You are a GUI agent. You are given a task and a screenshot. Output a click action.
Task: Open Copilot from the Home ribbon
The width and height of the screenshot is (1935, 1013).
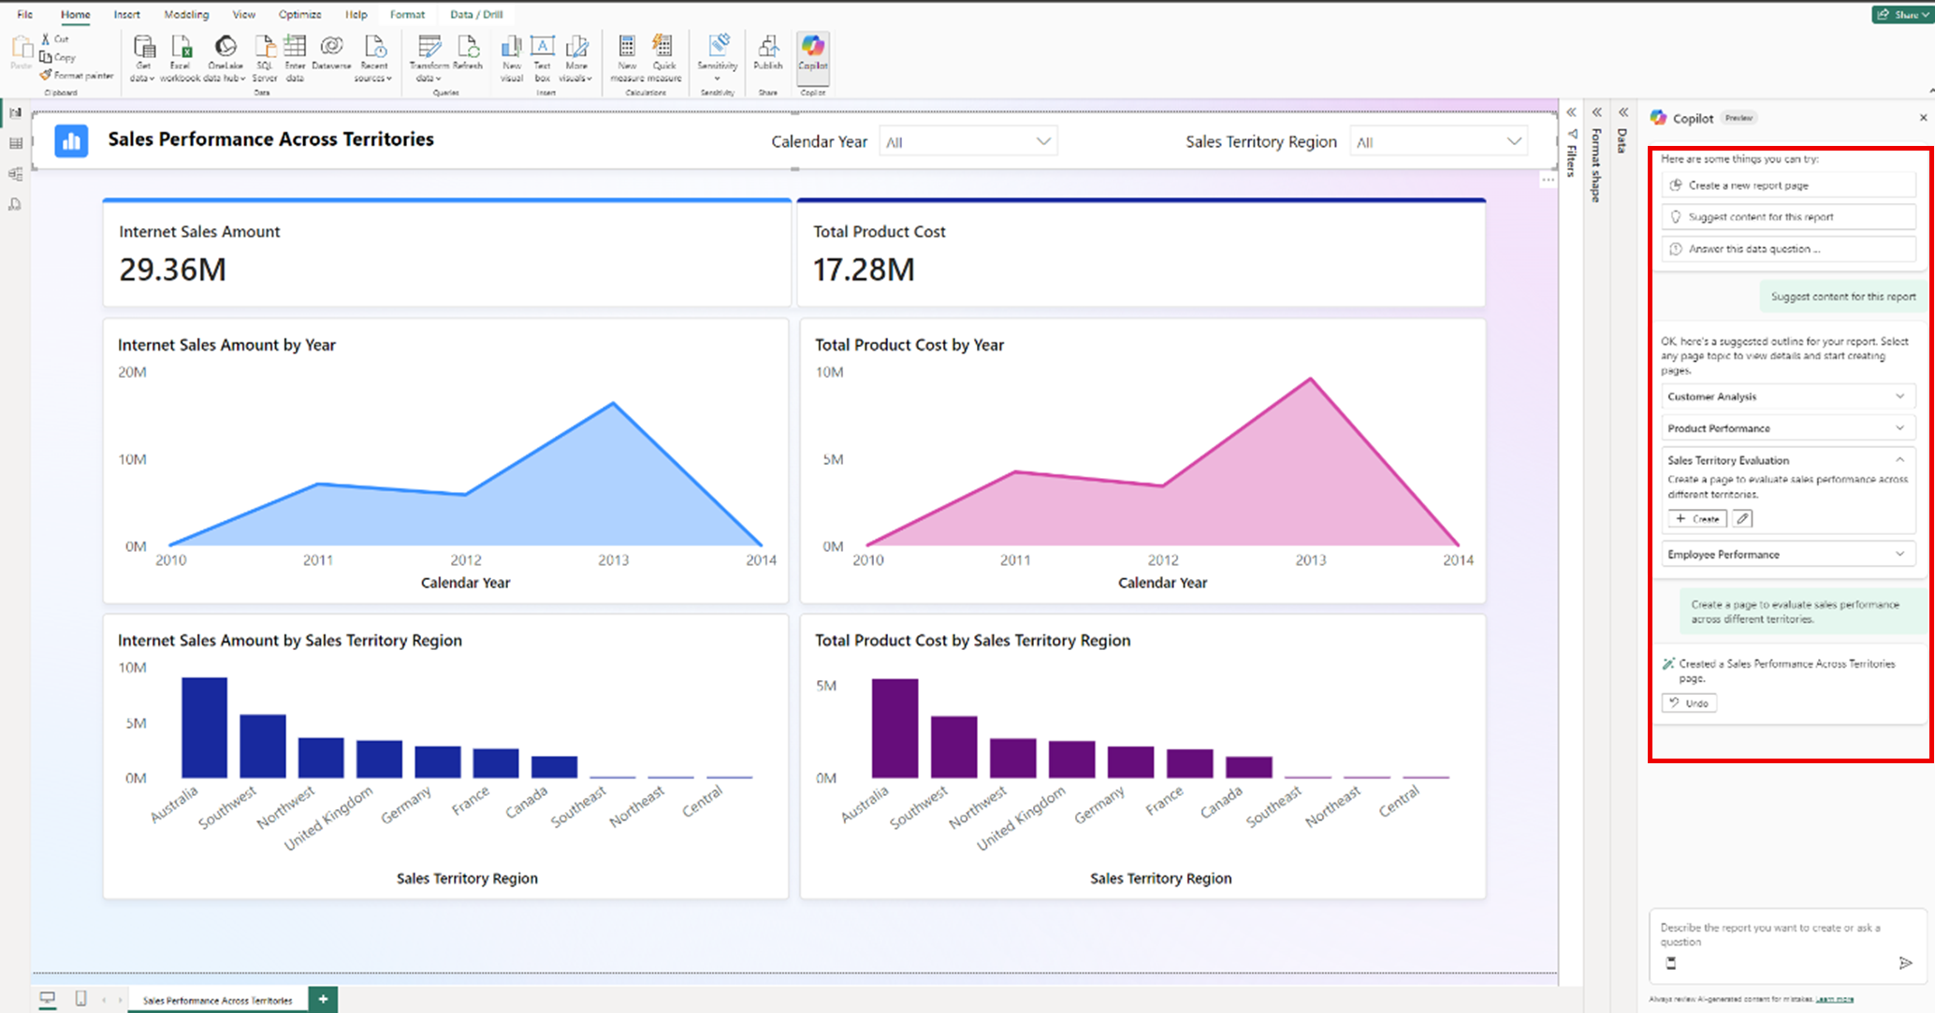point(812,56)
